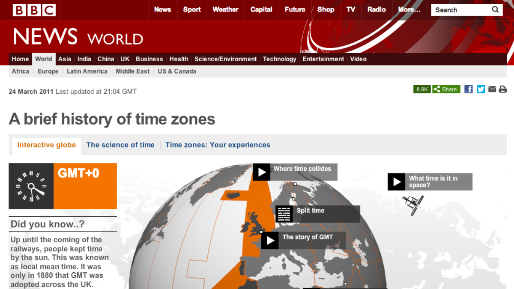Open the 'Time zones: Your experiences' tab
Image resolution: width=514 pixels, height=289 pixels.
[218, 145]
